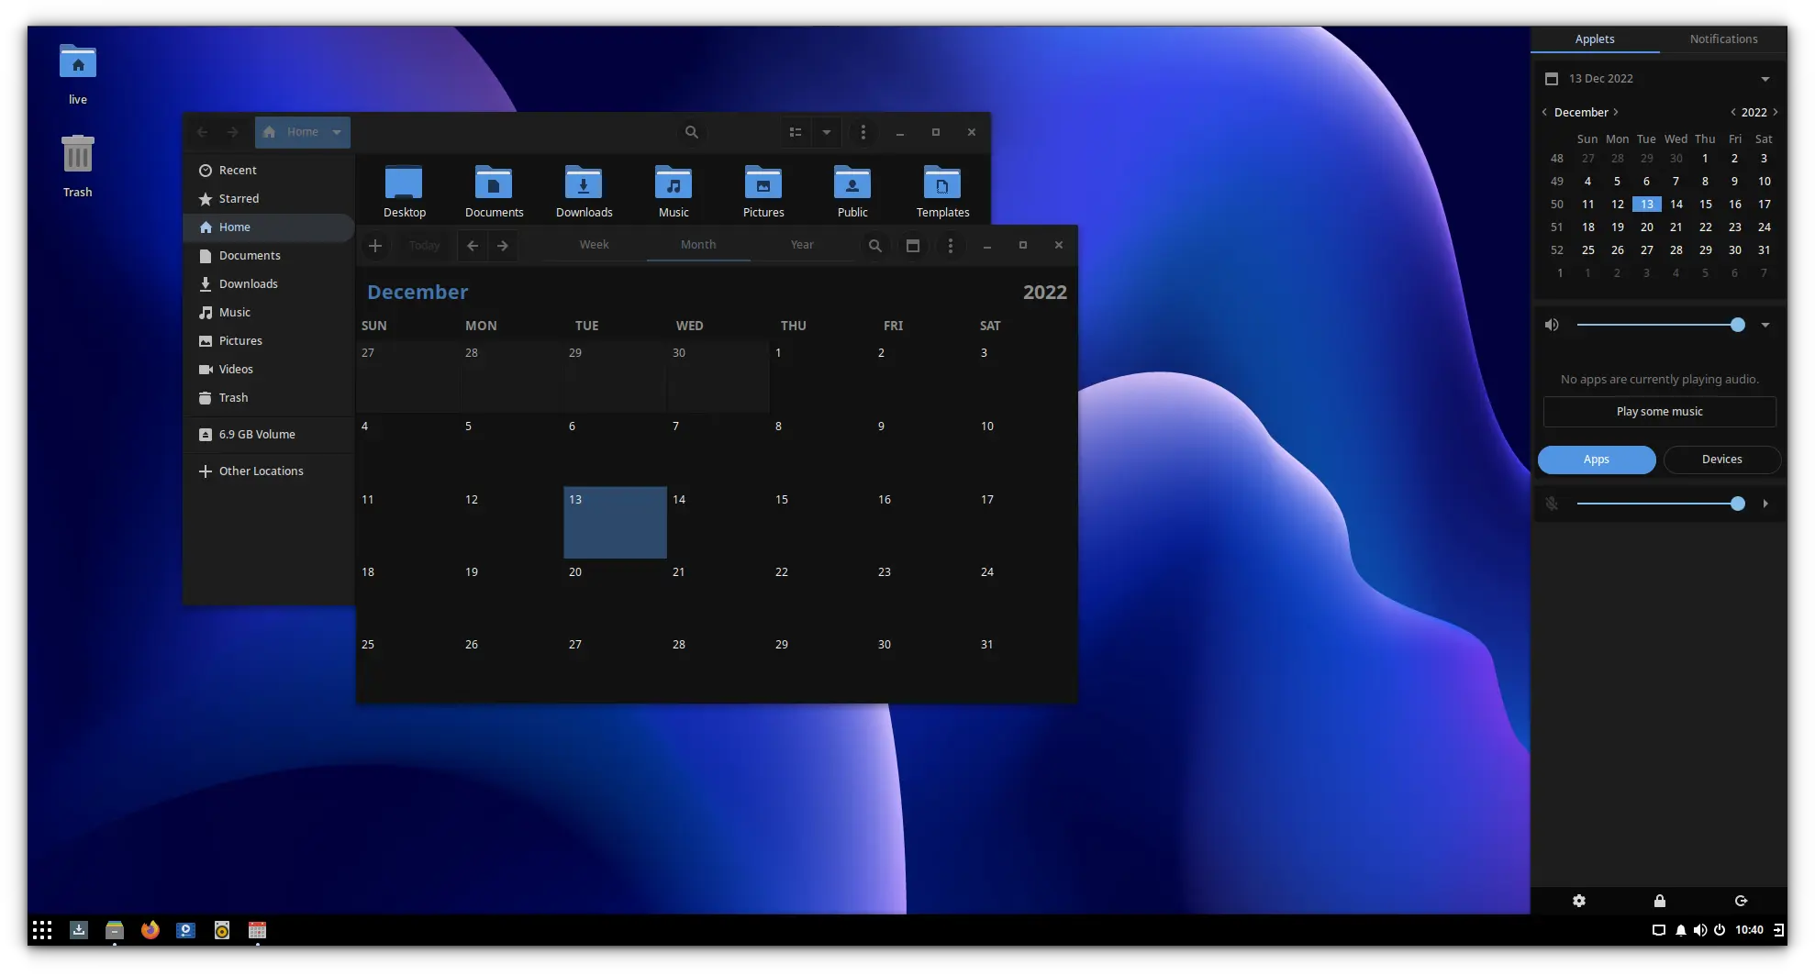Expand the microphone input section arrow
This screenshot has height=975, width=1815.
(1765, 504)
